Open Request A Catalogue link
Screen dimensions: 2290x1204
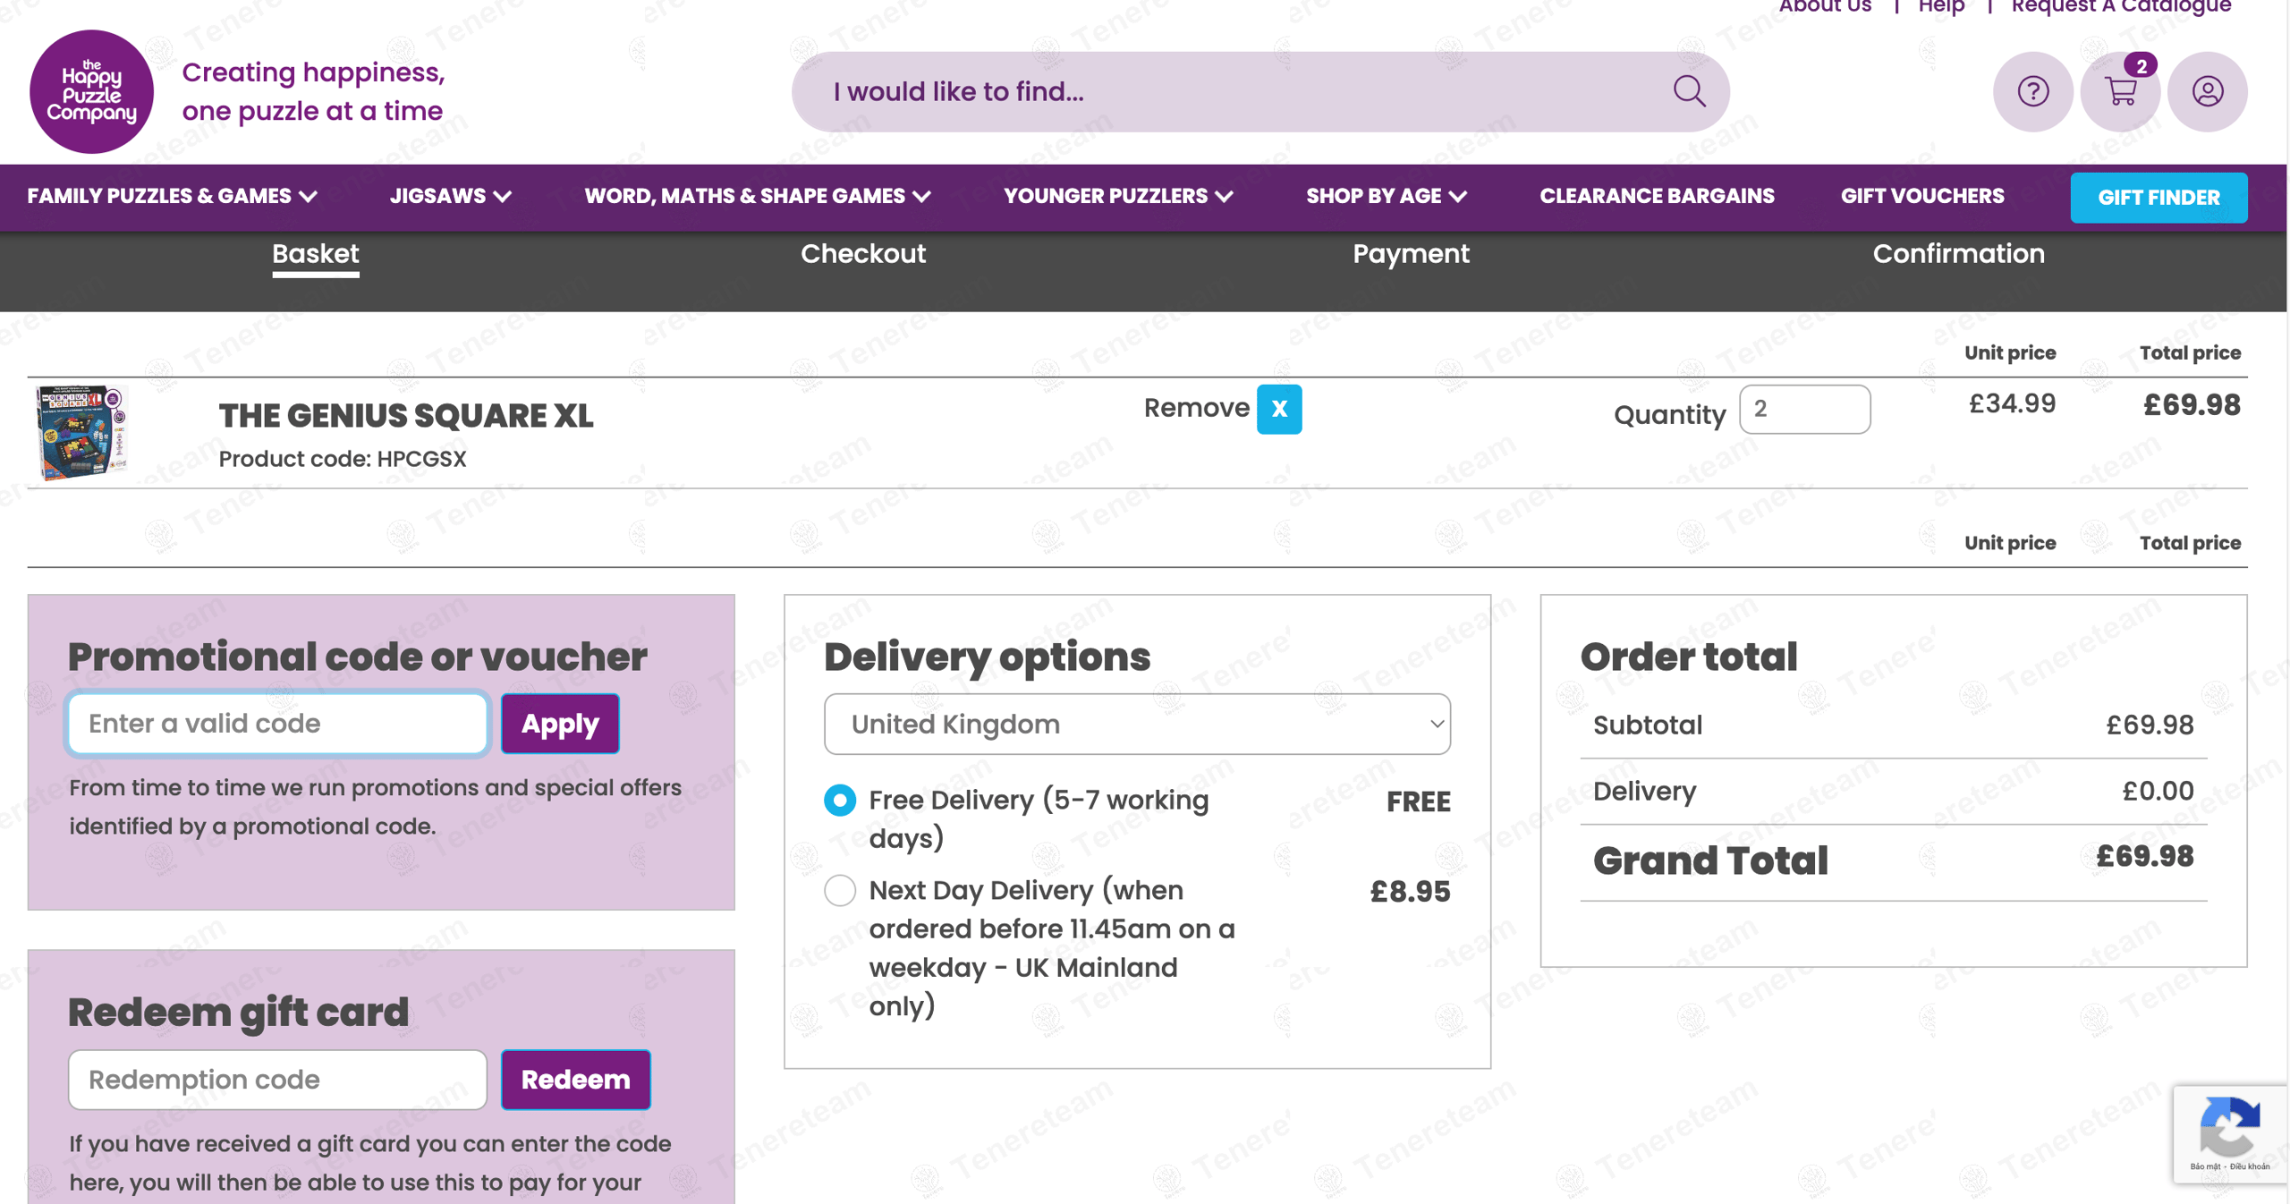click(2121, 7)
